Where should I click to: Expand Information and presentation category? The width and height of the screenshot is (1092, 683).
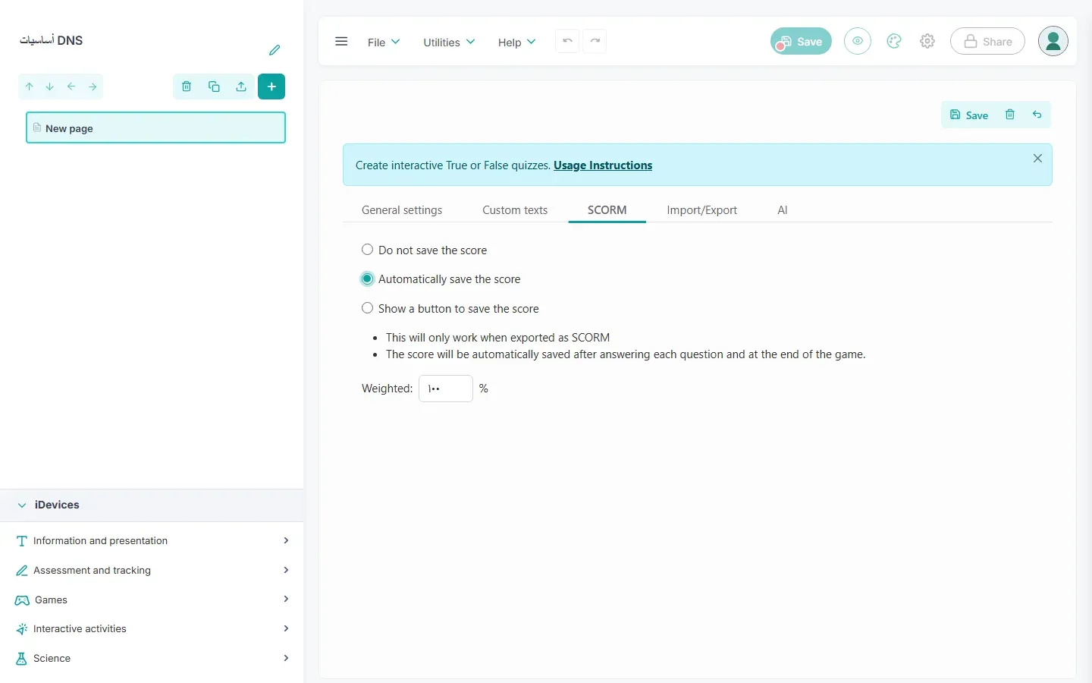(152, 540)
